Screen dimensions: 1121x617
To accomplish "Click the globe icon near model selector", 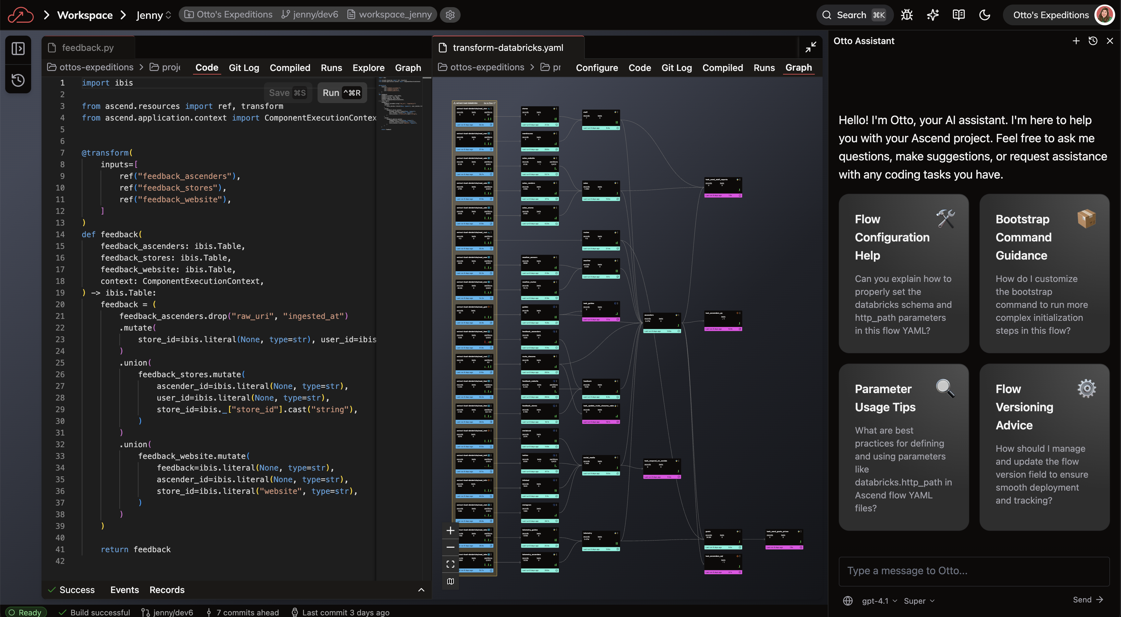I will pyautogui.click(x=848, y=600).
